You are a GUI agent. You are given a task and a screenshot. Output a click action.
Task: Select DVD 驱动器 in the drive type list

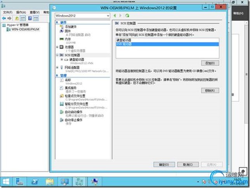pyautogui.click(x=167, y=44)
